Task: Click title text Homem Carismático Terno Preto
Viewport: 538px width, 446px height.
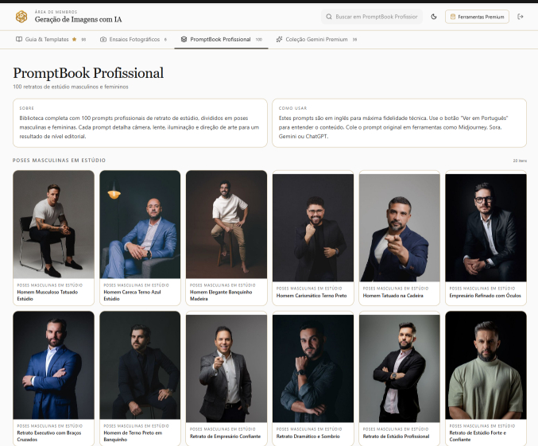Action: (312, 296)
